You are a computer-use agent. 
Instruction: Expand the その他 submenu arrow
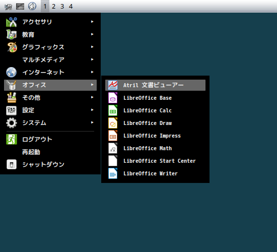(x=92, y=97)
